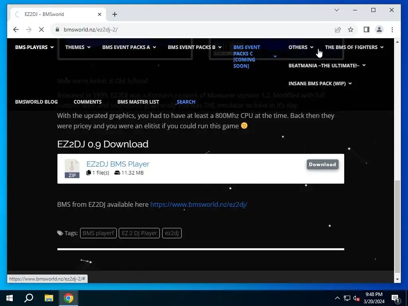Click the Download button

click(x=322, y=165)
